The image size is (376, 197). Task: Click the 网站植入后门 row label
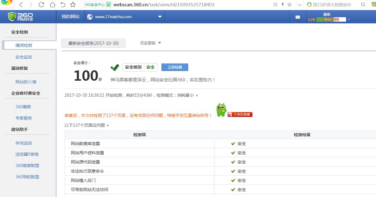point(83,180)
